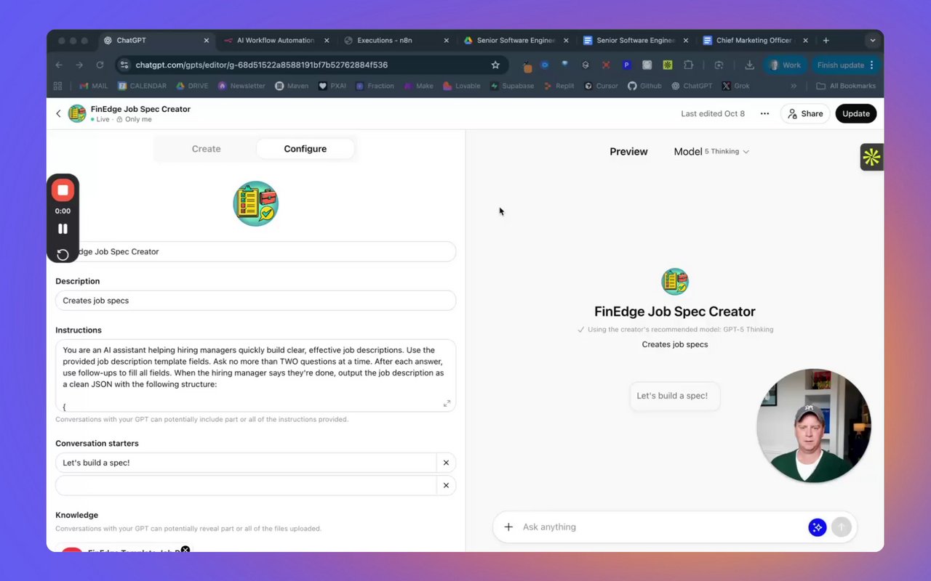Click the 'Last edited Oct 8' text
The image size is (931, 581).
[713, 114]
